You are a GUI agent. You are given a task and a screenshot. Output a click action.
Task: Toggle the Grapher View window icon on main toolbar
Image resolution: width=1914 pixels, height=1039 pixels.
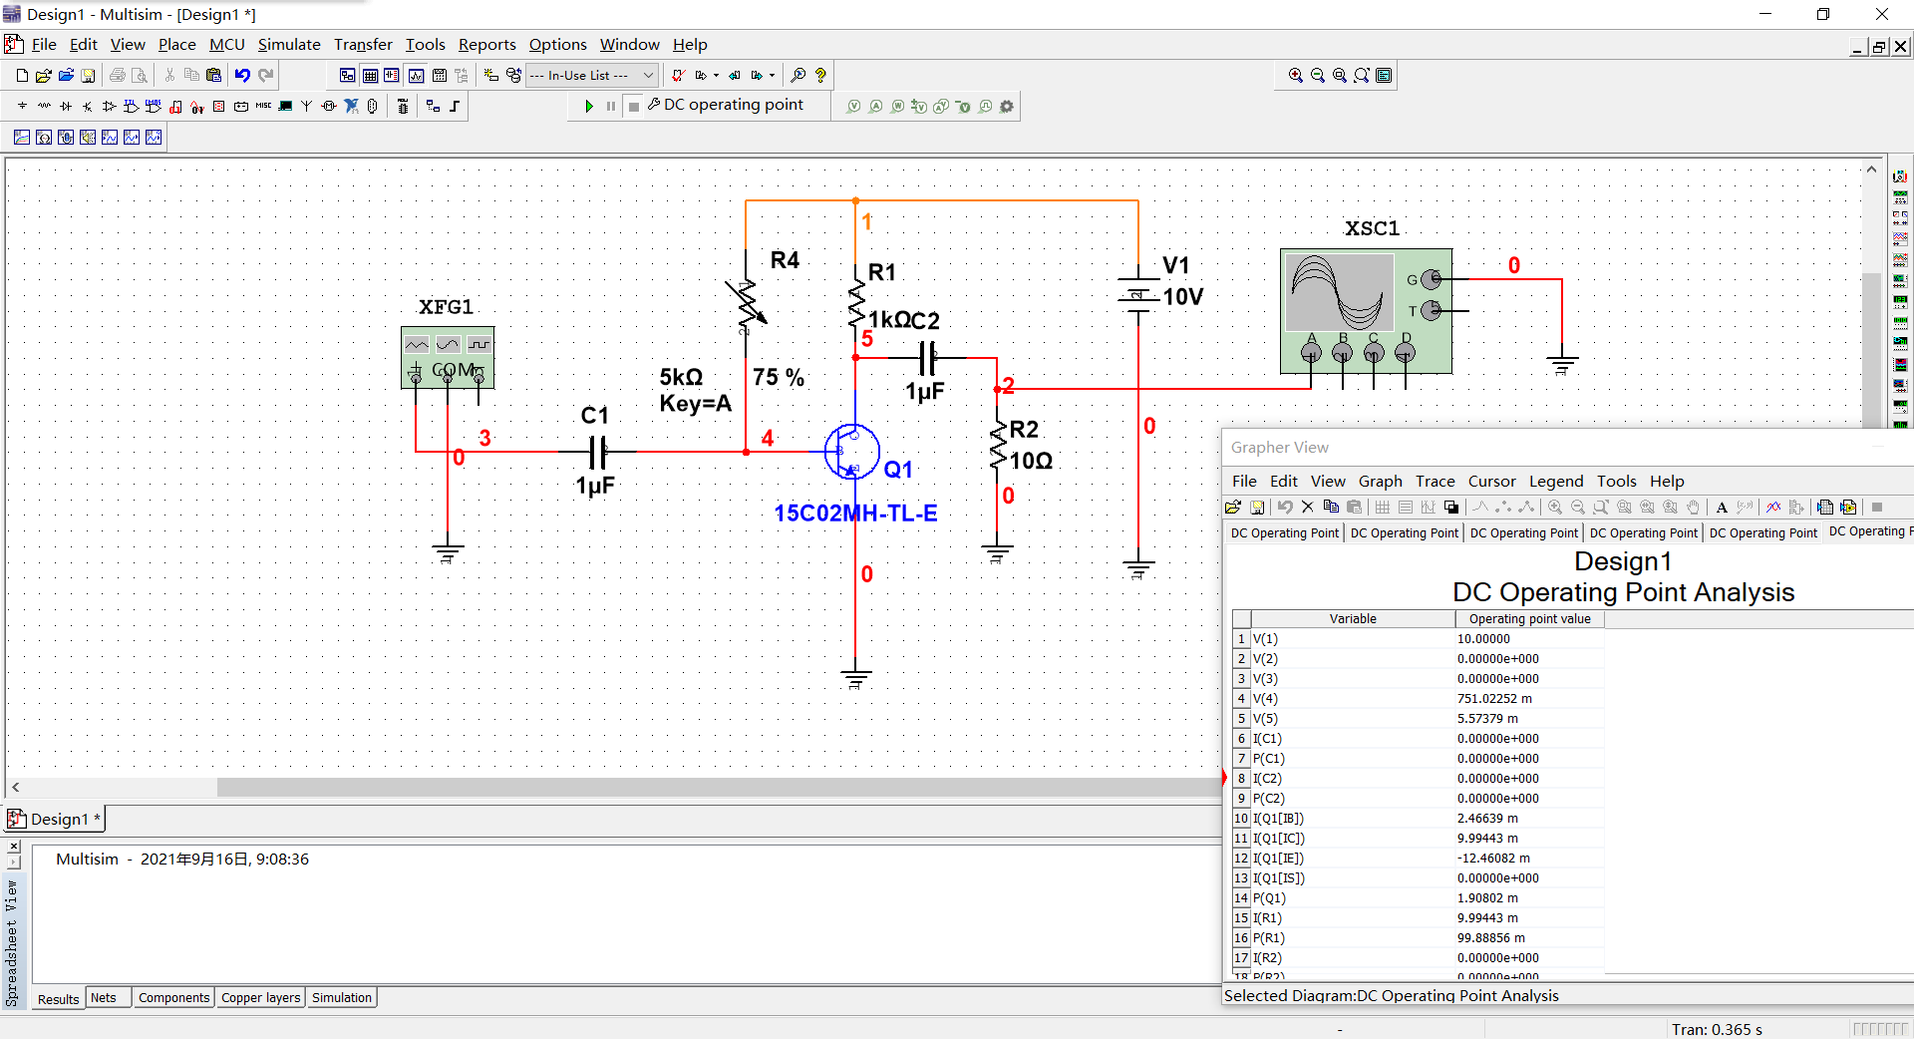coord(416,75)
